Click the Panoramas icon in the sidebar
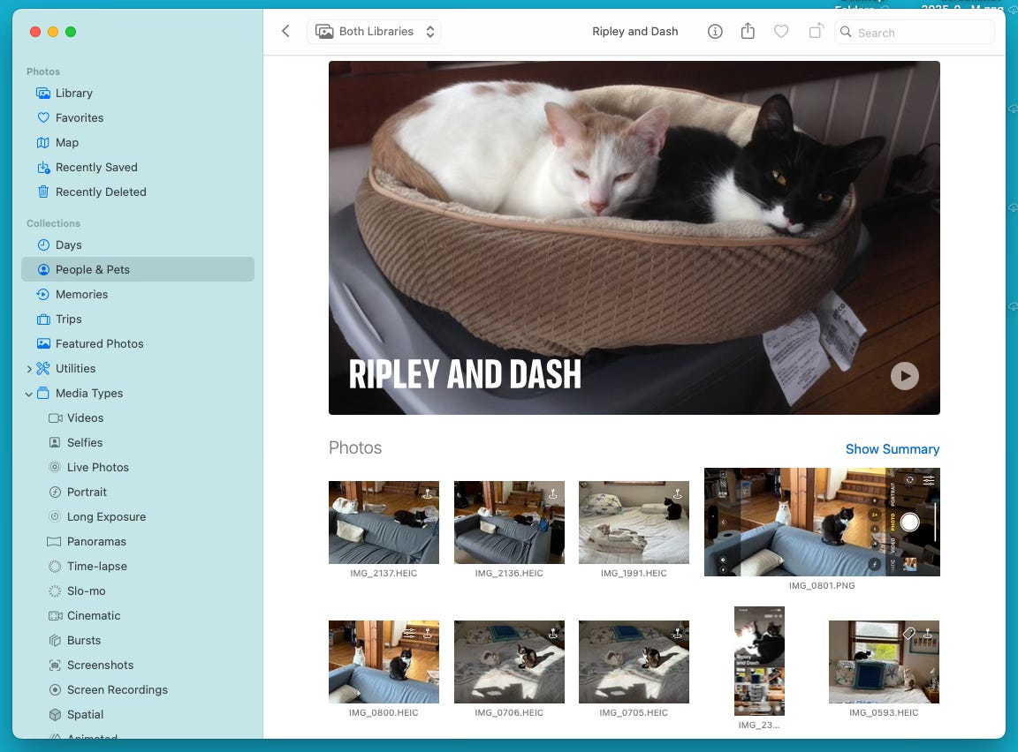1018x752 pixels. [x=55, y=541]
